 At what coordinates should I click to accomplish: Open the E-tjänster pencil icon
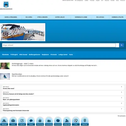point(22,121)
